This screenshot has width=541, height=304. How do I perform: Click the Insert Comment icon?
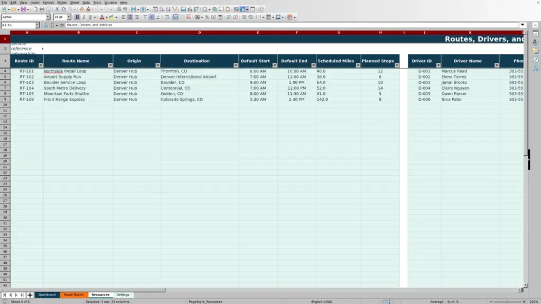(x=221, y=9)
